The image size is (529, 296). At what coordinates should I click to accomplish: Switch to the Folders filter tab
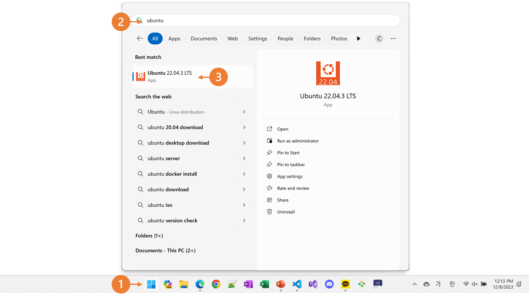(312, 39)
